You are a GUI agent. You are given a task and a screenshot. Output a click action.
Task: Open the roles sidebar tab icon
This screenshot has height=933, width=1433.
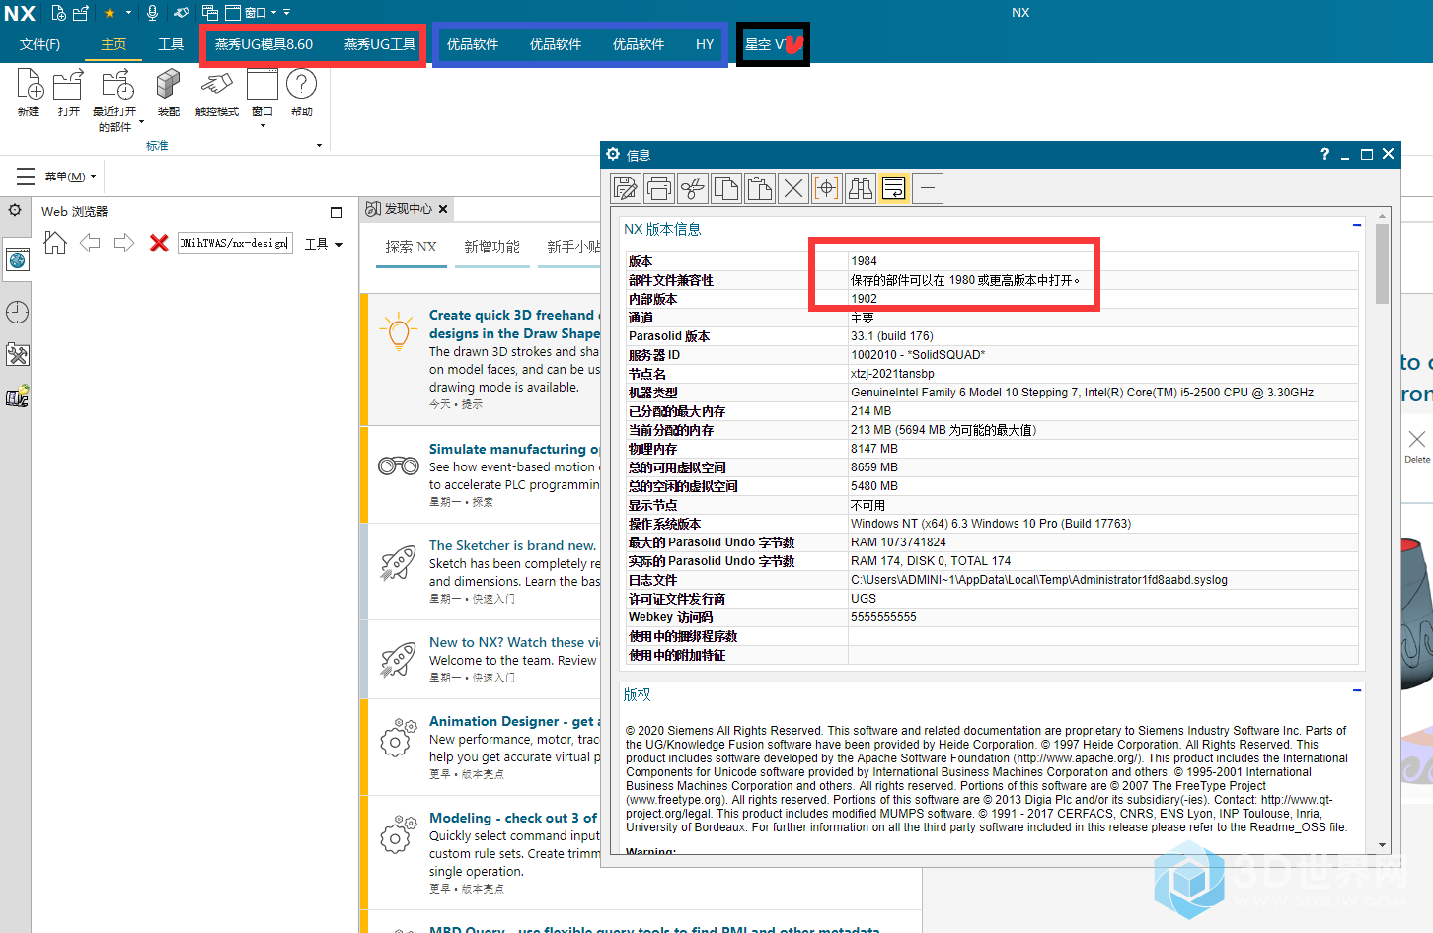pyautogui.click(x=17, y=396)
